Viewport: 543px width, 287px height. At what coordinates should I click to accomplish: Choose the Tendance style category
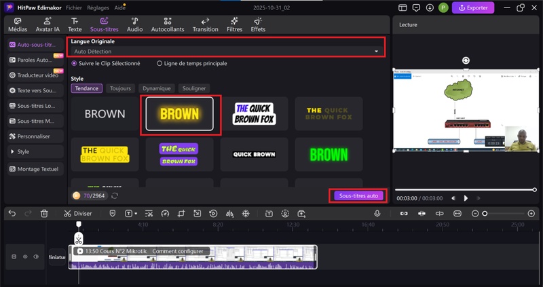click(87, 88)
